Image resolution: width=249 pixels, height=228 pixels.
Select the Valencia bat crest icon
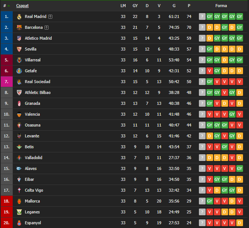coord(19,114)
